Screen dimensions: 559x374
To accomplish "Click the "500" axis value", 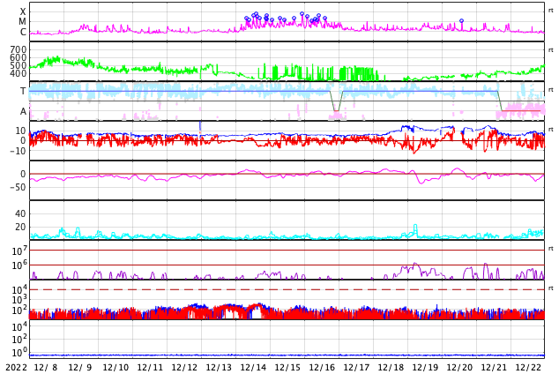I will (x=19, y=65).
